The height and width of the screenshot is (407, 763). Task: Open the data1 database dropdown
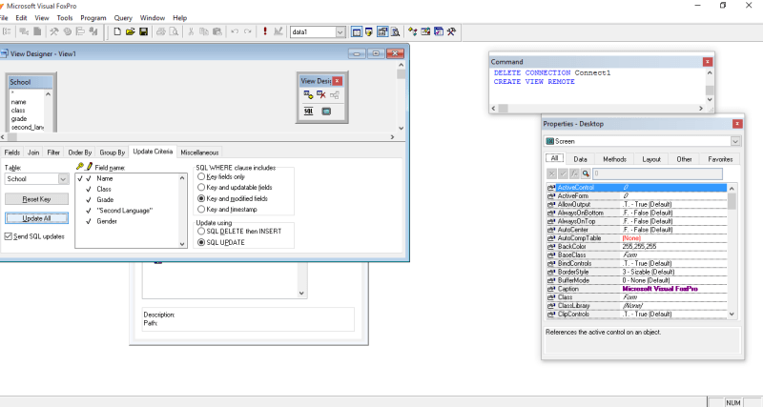[x=340, y=32]
